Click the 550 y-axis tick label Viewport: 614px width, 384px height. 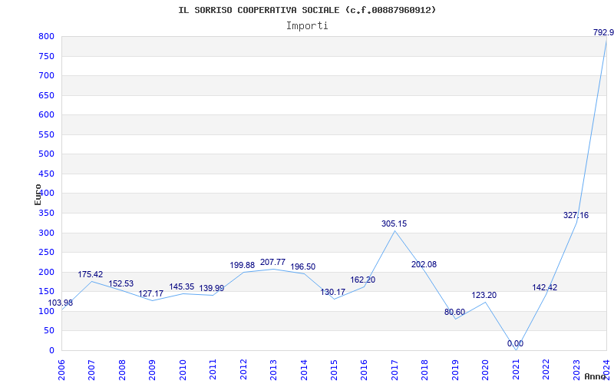pyautogui.click(x=46, y=135)
